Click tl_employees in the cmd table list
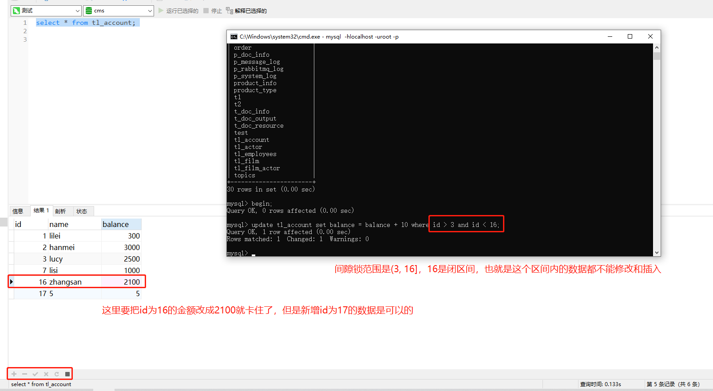The width and height of the screenshot is (713, 391). tap(255, 154)
